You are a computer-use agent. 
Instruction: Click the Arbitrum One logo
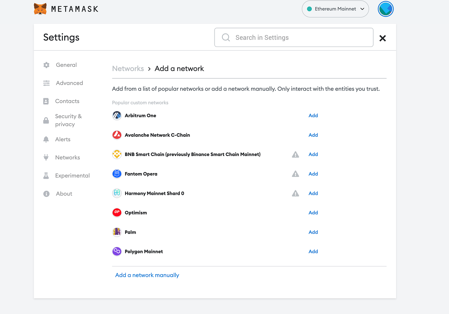(x=117, y=115)
